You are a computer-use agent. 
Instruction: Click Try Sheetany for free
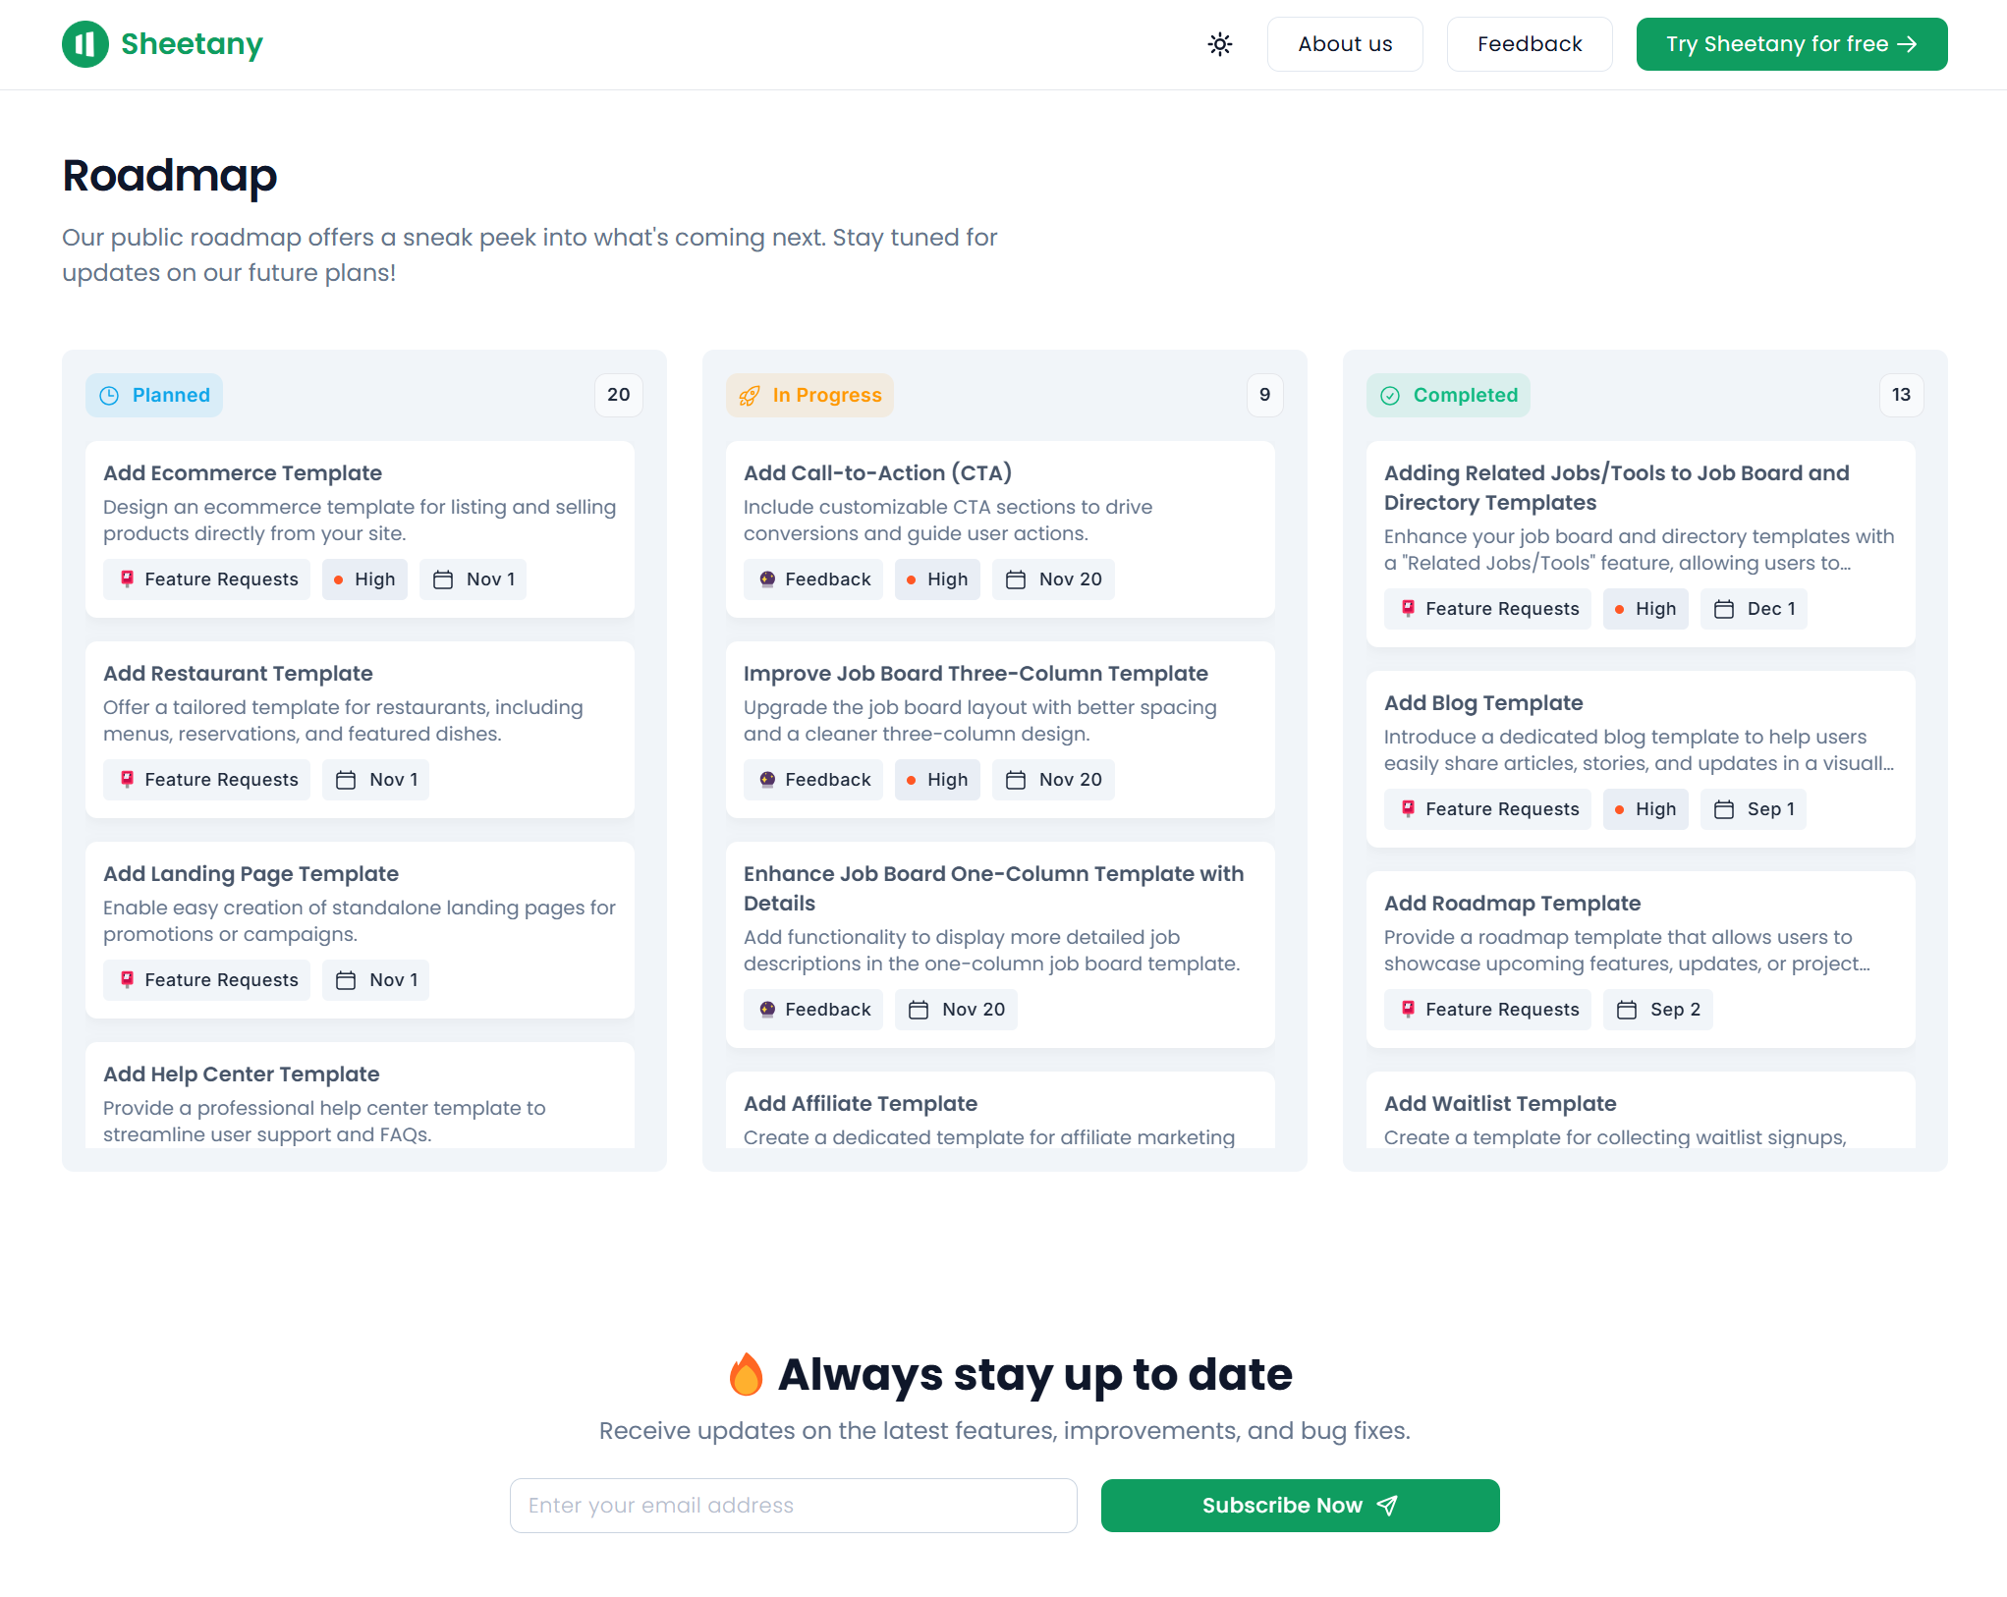pyautogui.click(x=1790, y=43)
